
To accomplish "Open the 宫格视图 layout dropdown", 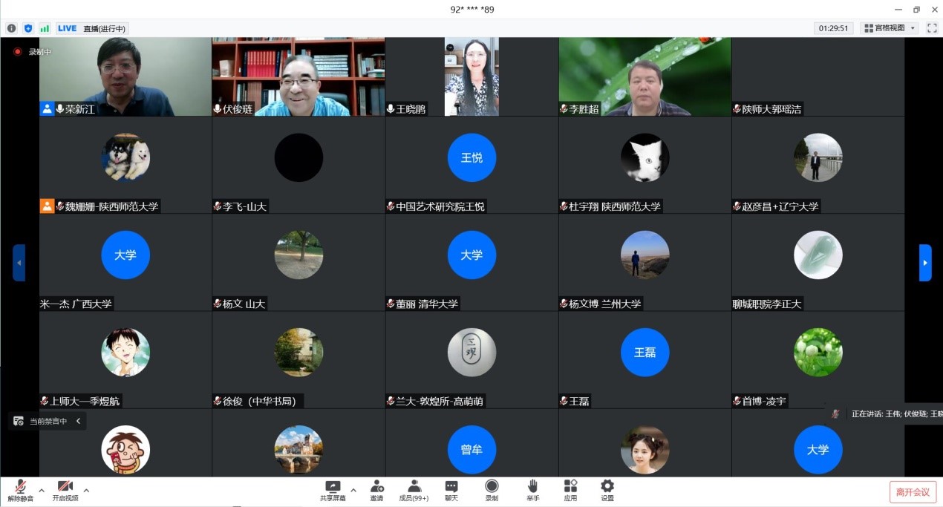I will (x=890, y=28).
